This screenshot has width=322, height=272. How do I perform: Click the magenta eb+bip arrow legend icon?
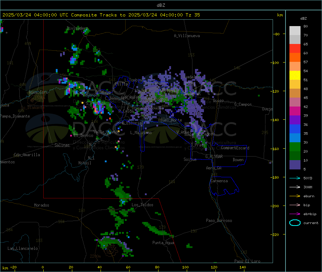click(x=295, y=214)
